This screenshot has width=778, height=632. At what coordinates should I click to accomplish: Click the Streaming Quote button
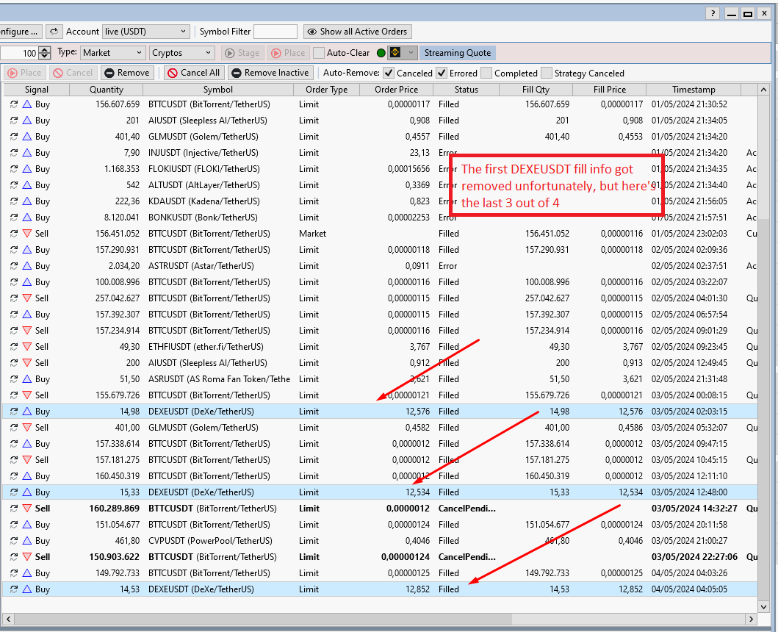click(x=457, y=53)
